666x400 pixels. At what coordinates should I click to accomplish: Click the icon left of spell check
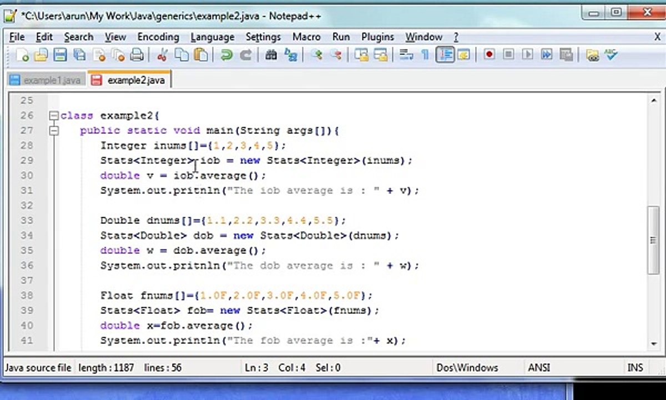(x=592, y=55)
